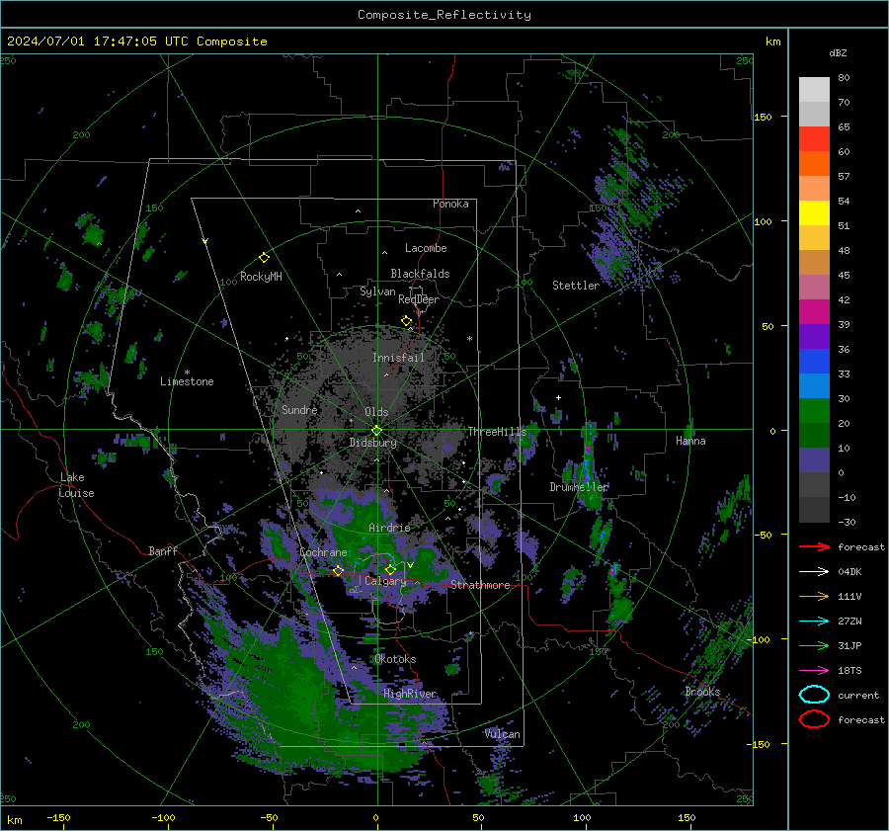
Task: Click the Limestone label
Action: point(187,381)
